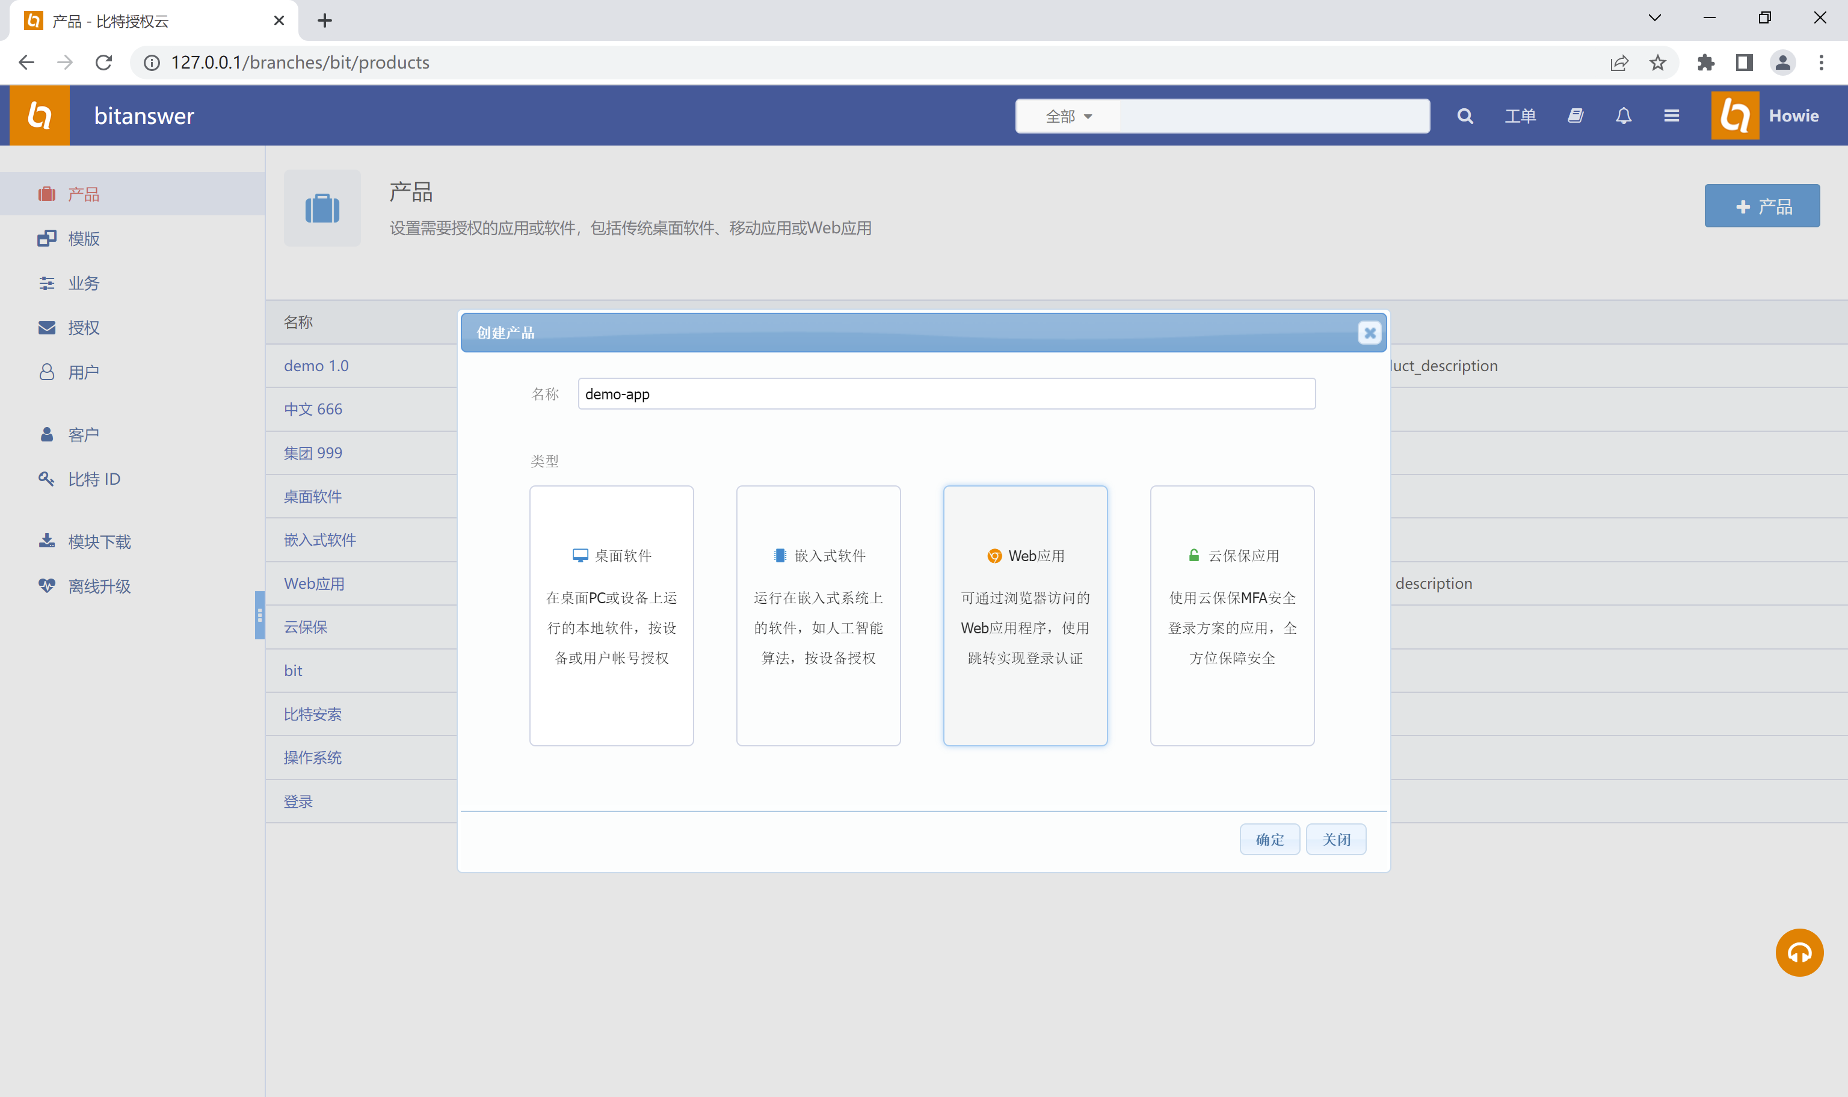
Task: Click the floating orange button bottom-right
Action: coord(1799,952)
